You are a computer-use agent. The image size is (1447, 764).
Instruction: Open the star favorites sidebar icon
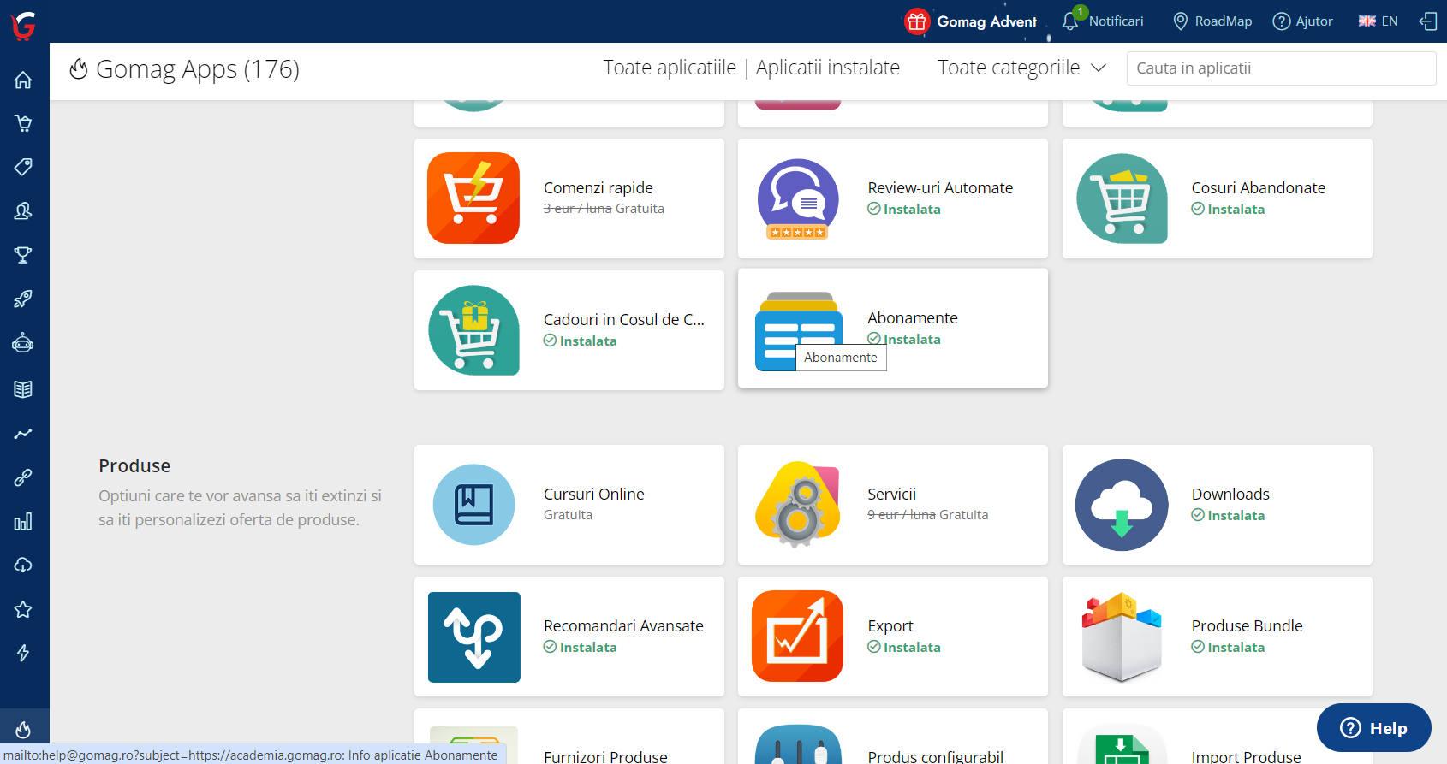point(23,609)
